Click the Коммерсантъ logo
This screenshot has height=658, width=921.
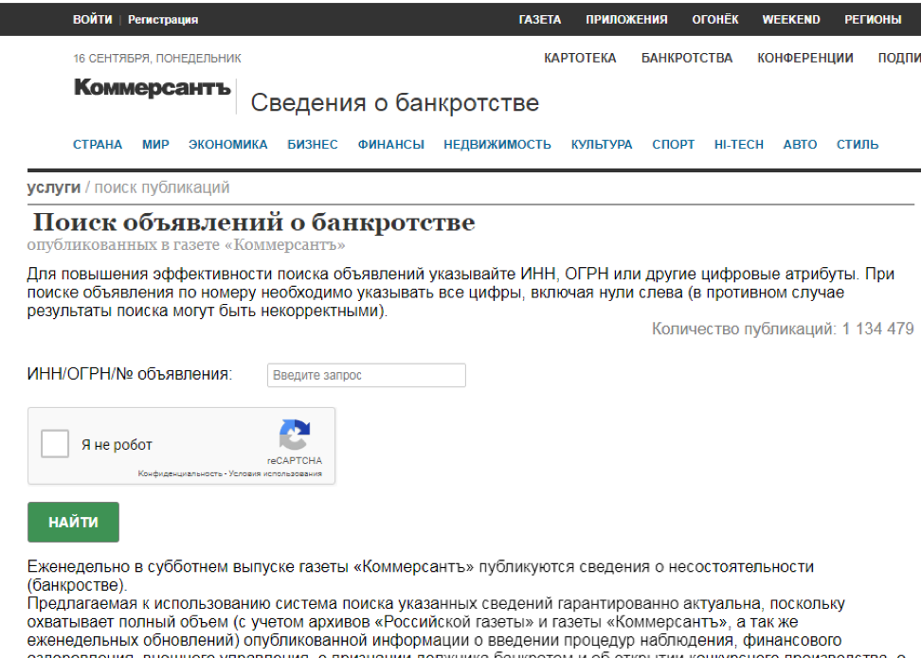(152, 87)
